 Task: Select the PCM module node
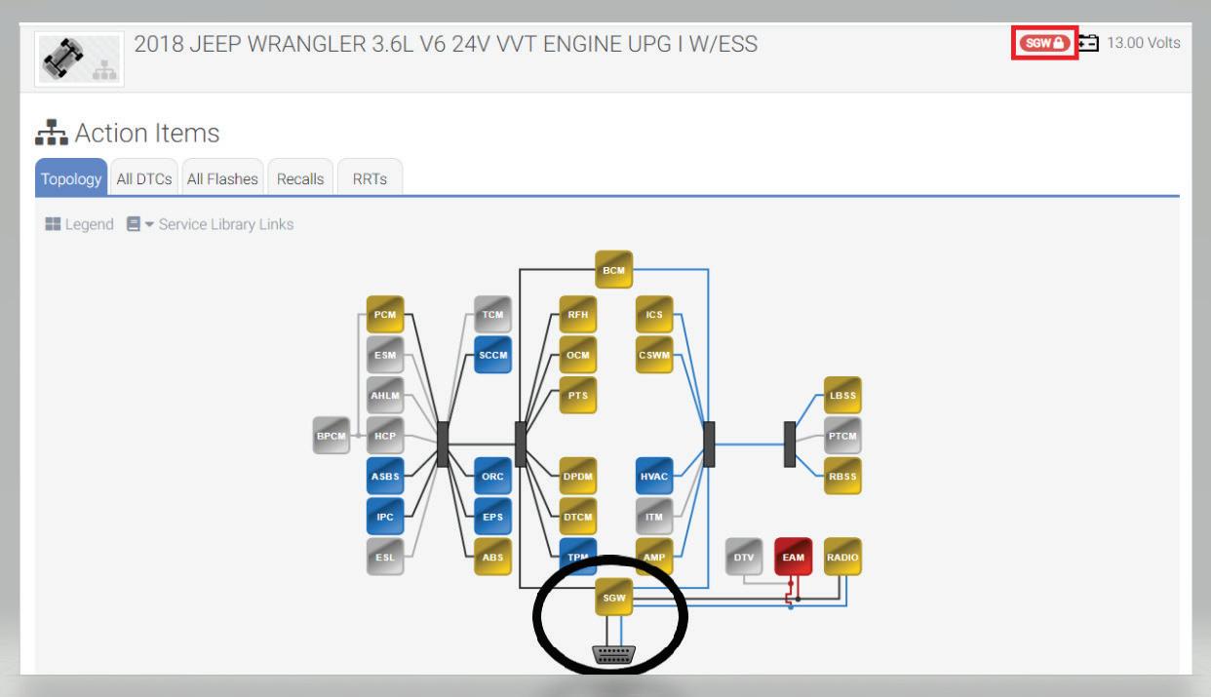click(384, 315)
